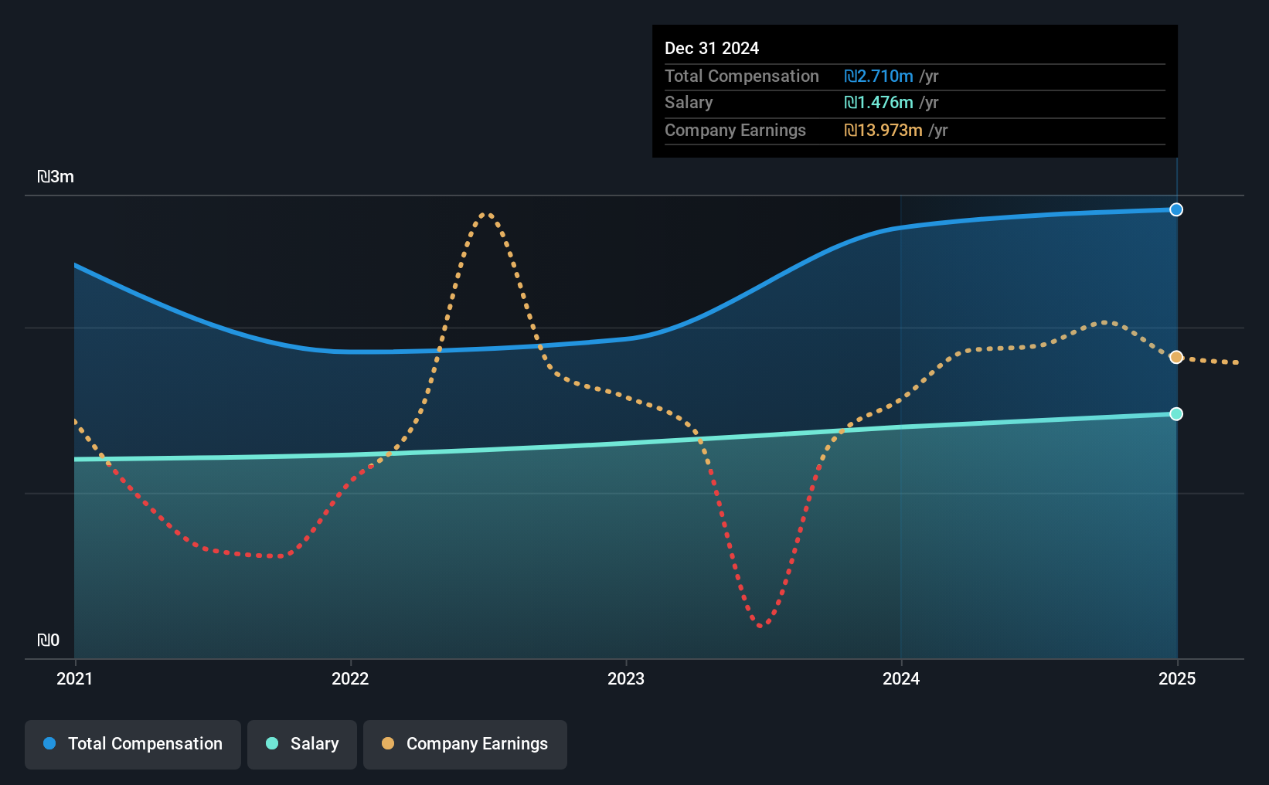
Task: Click the ₪13.973m company earnings value
Action: point(883,131)
